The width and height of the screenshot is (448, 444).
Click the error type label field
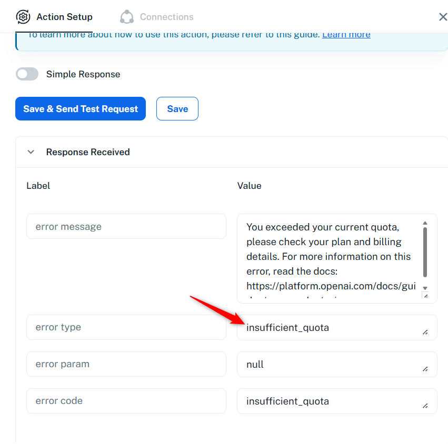click(x=126, y=327)
